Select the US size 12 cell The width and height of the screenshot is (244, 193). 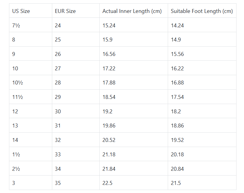[x=15, y=112]
